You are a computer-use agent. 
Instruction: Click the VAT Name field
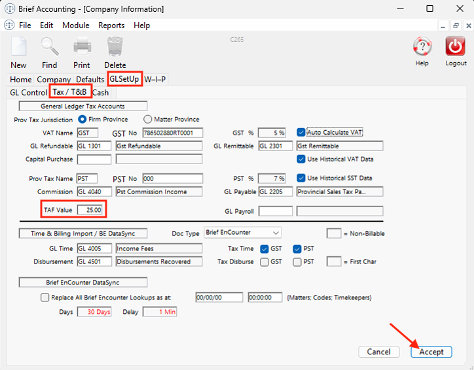pos(87,133)
